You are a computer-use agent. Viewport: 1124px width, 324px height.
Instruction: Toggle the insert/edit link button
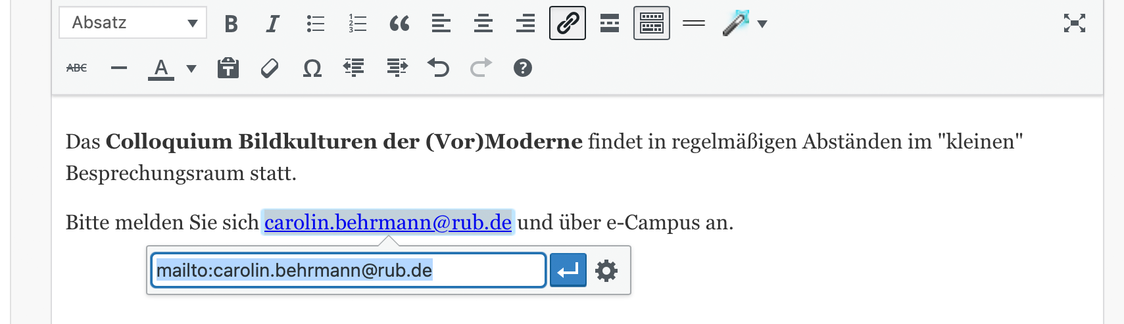click(568, 23)
